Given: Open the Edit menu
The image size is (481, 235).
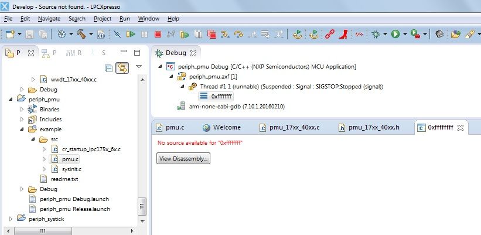Looking at the screenshot, I should [25, 19].
